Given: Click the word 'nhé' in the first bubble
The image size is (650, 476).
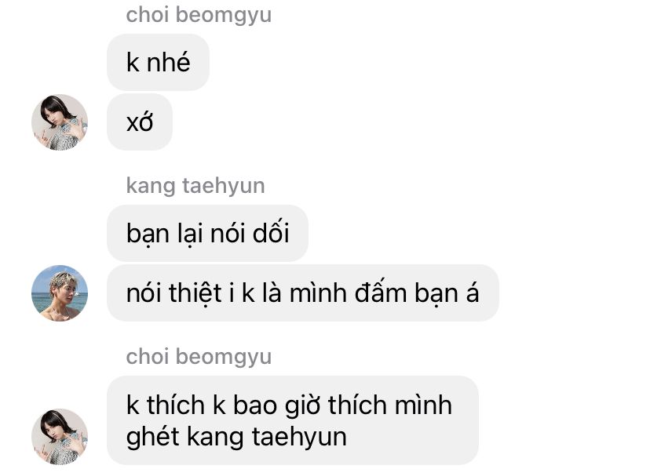Looking at the screenshot, I should tap(168, 62).
